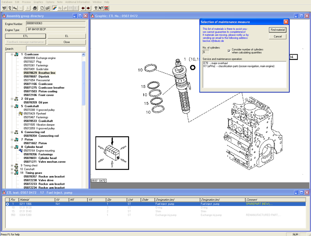Collapse the 1 Crankcase tree node
Image resolution: width=311 pixels, height=236 pixels.
(x=12, y=55)
